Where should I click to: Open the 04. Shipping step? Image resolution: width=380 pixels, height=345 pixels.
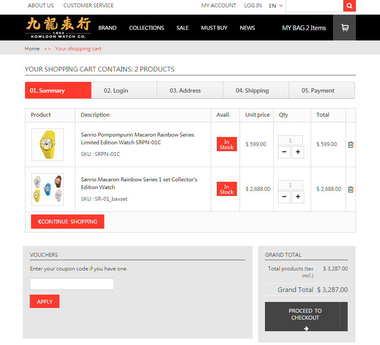[256, 90]
